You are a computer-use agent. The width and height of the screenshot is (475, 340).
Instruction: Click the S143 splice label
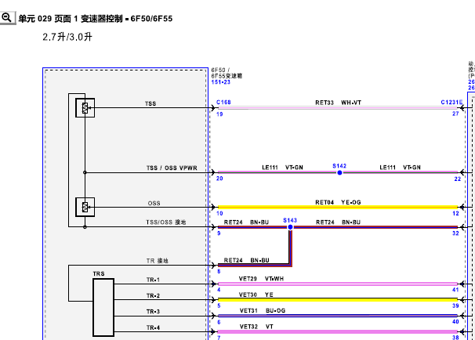[290, 220]
